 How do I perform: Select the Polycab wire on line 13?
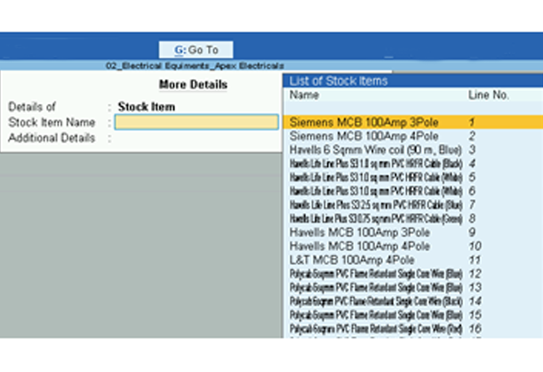(412, 288)
